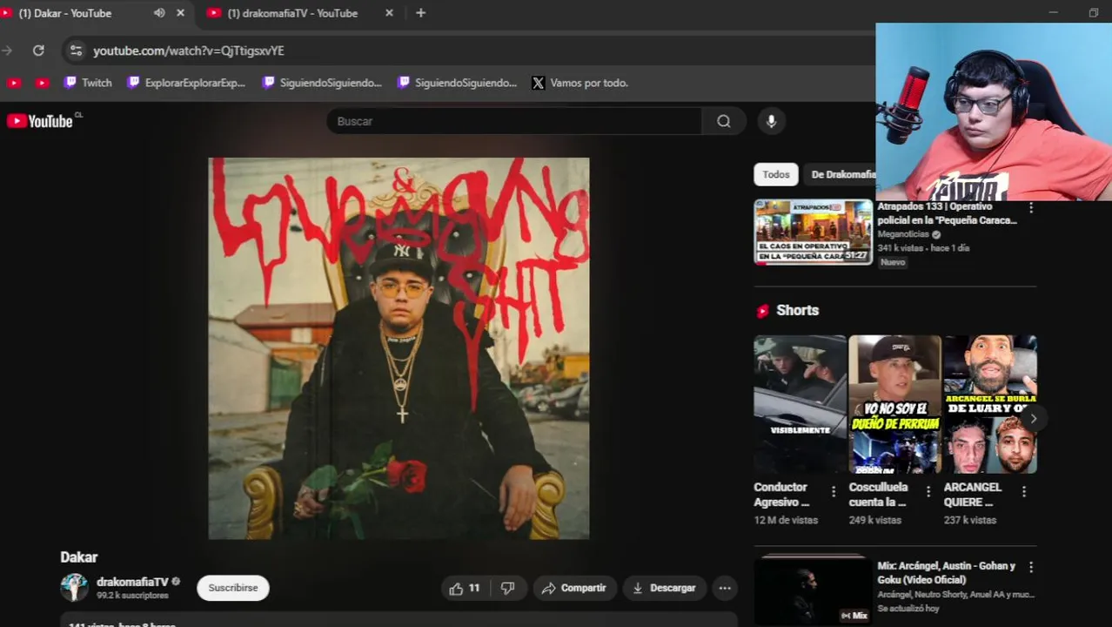Image resolution: width=1112 pixels, height=627 pixels.
Task: Open first SiguiendoSiguiendo... Twitch bookmark
Action: (x=322, y=83)
